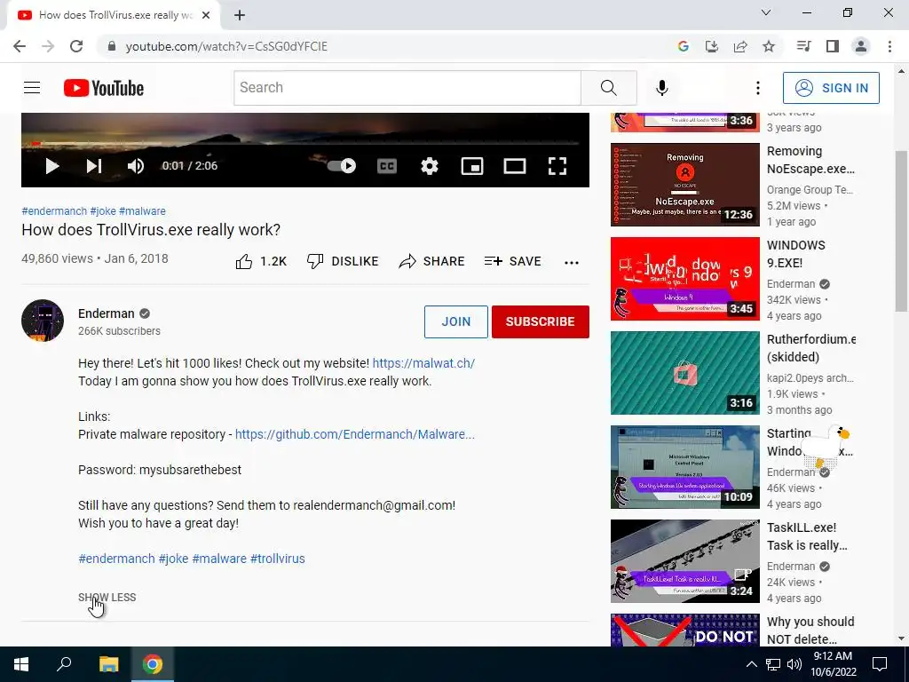This screenshot has height=682, width=909.
Task: Open the YouTube hamburger guide menu
Action: tap(32, 88)
